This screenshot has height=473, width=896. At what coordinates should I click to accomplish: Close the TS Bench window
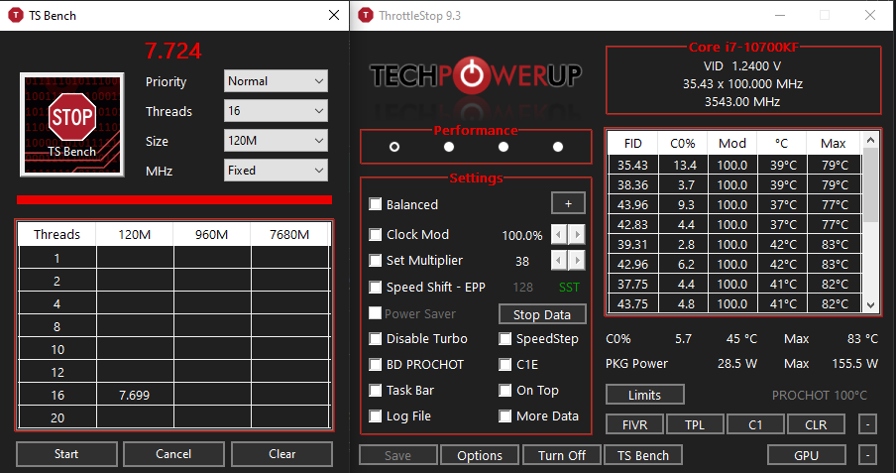click(x=334, y=16)
